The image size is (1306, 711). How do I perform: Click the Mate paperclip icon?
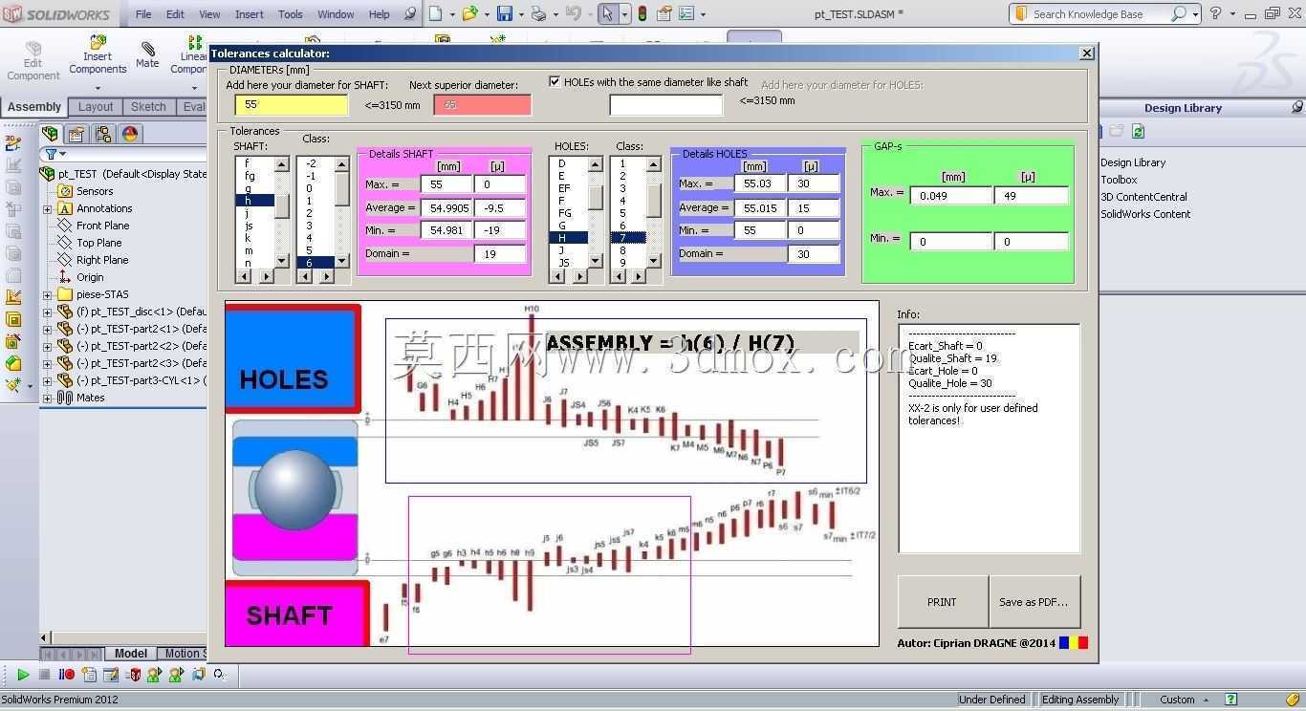(147, 49)
